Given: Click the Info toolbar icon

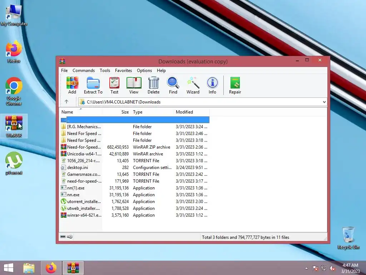Looking at the screenshot, I should (x=212, y=85).
